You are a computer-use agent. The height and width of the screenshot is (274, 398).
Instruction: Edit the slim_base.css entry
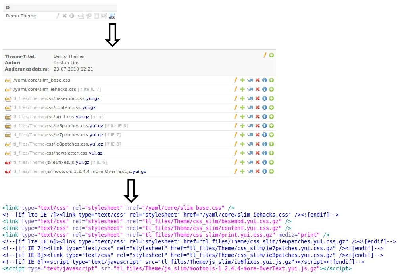pyautogui.click(x=235, y=80)
